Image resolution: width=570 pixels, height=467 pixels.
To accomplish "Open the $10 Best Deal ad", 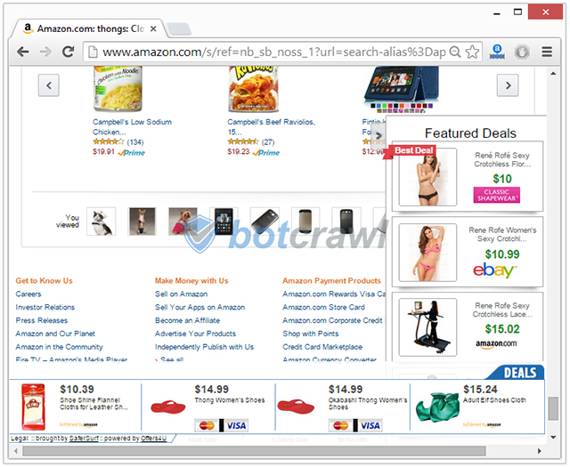I will [x=467, y=176].
